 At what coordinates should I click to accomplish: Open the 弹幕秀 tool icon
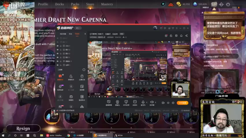[x=71, y=98]
